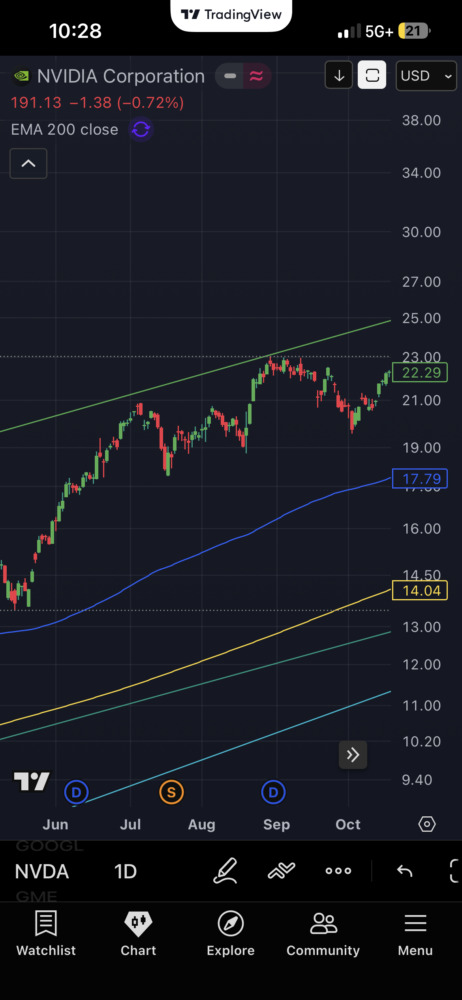Switch to the Chart tab

click(139, 934)
